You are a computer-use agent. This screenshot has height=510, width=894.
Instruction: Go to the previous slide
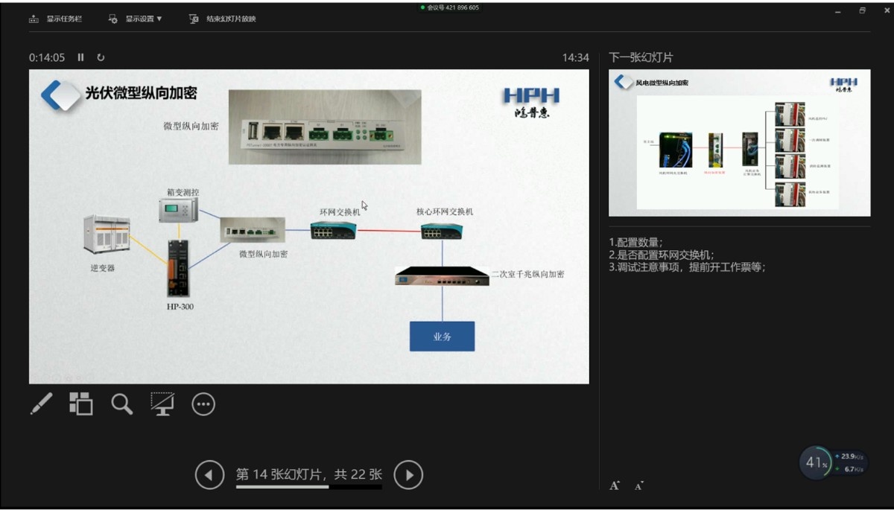tap(209, 474)
